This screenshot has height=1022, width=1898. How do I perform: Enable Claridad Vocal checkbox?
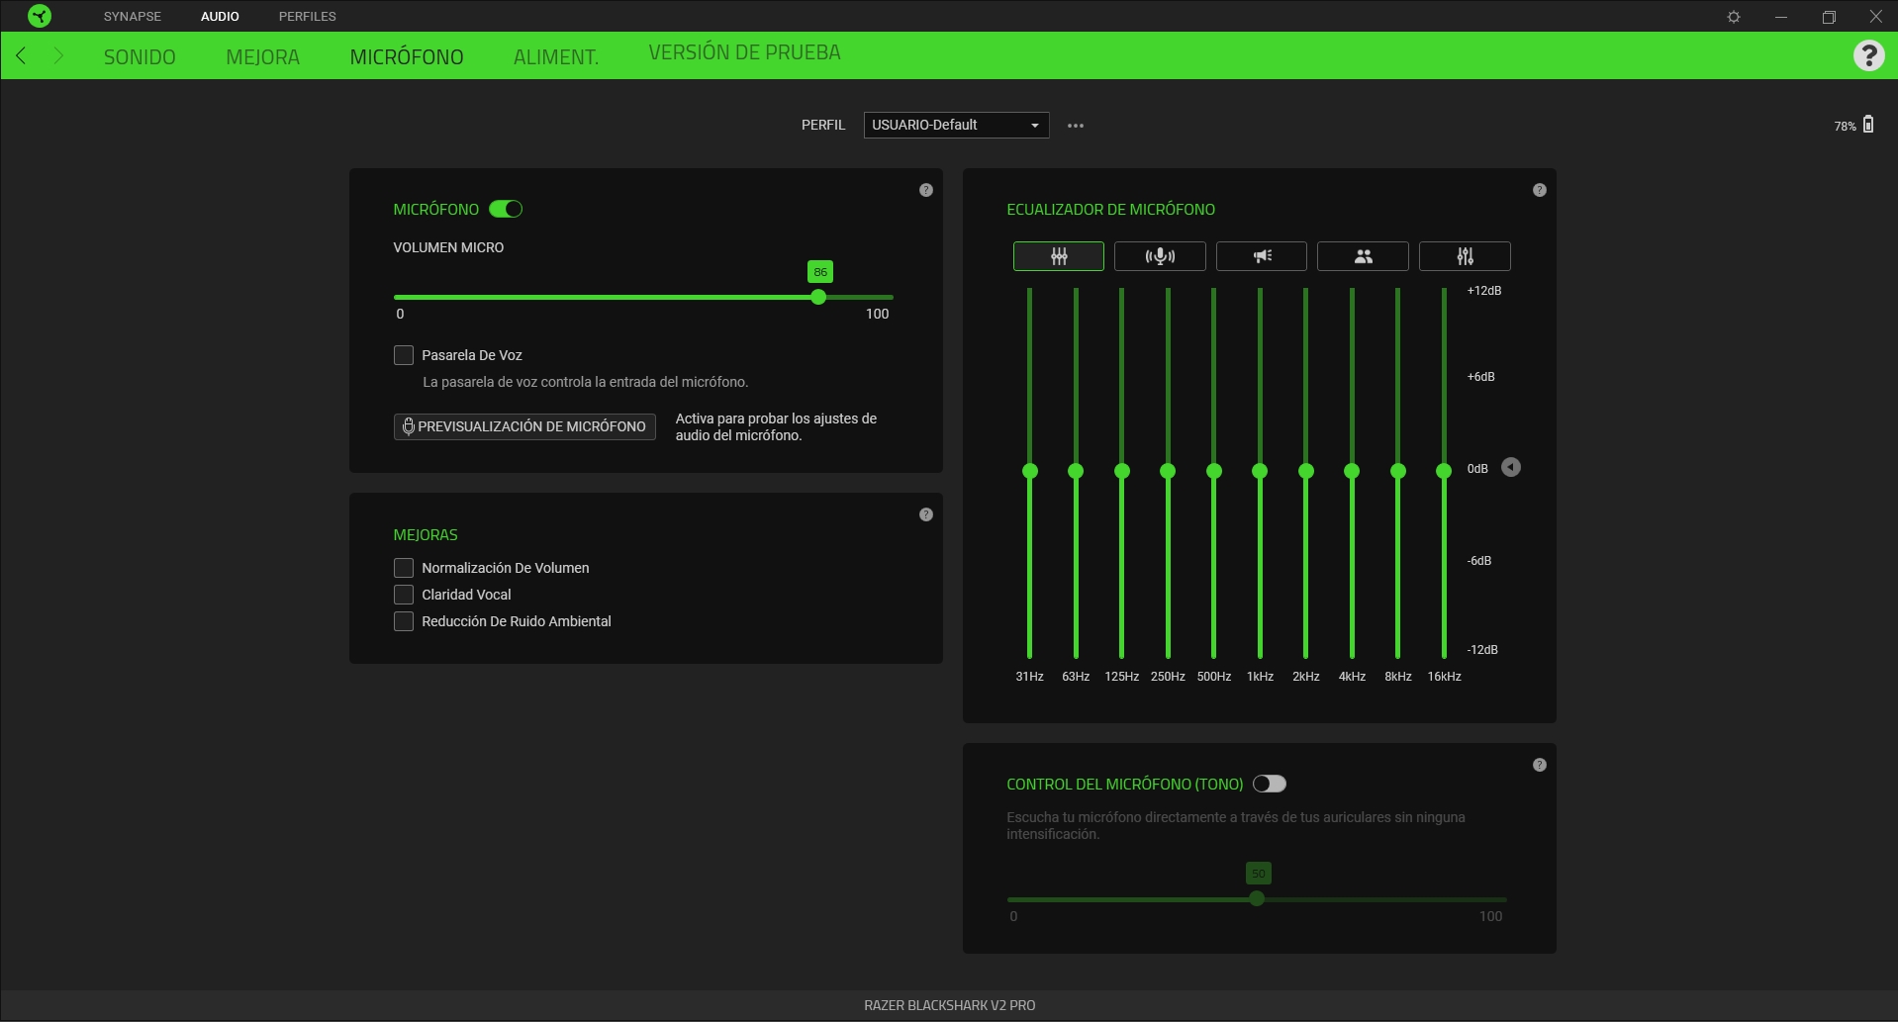click(404, 595)
